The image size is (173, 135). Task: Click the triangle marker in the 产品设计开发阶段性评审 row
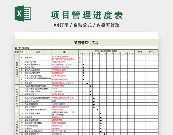(x=97, y=110)
